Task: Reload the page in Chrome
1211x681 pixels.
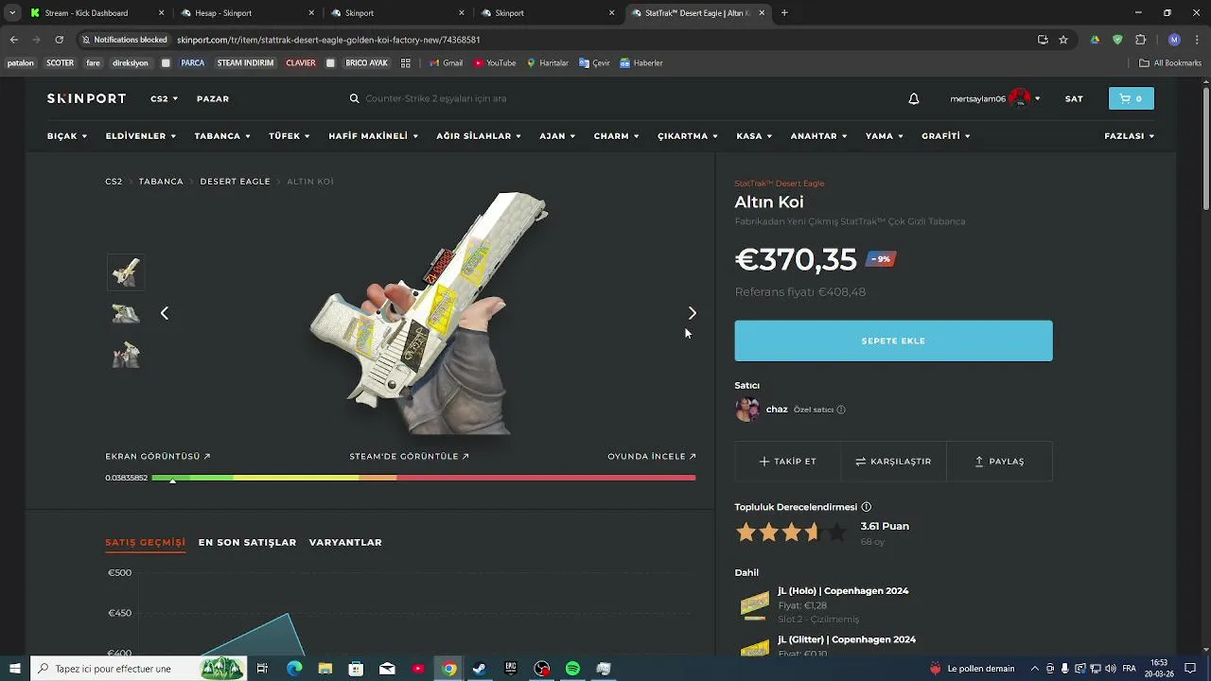Action: coord(59,40)
